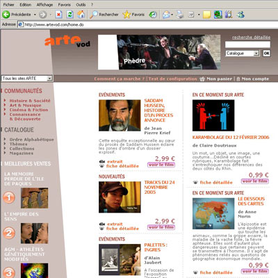Open bestseller 1 Île de Pâques thumbnail
This screenshot has width=278, height=278.
point(35,198)
